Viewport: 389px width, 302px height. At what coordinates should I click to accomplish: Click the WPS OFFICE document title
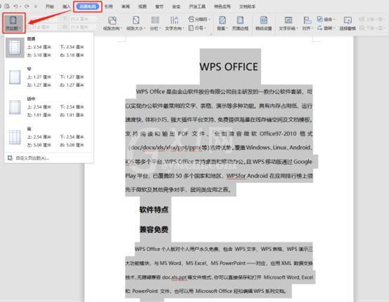click(228, 67)
